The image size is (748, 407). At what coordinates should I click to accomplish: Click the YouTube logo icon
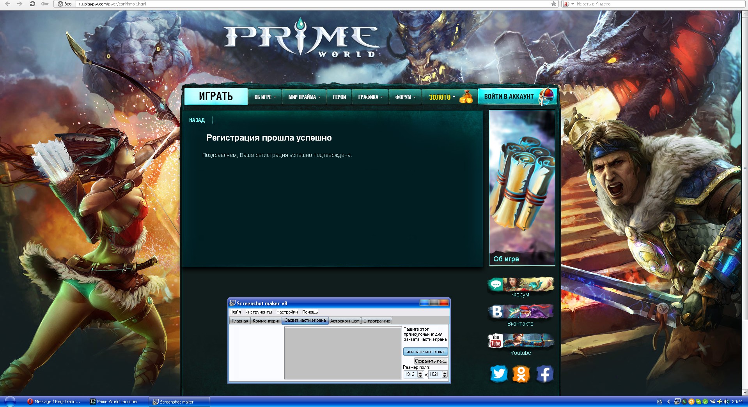495,340
